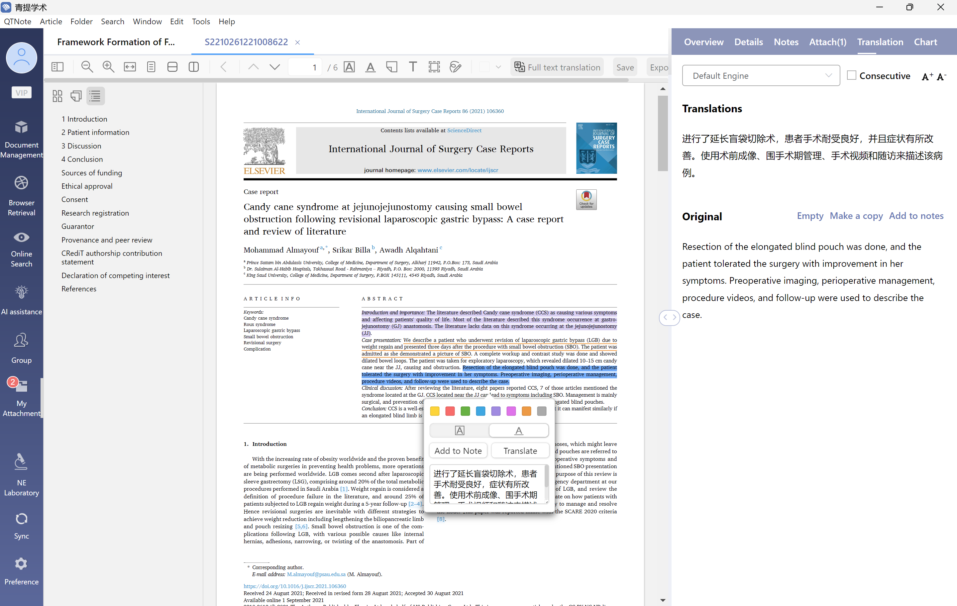This screenshot has width=957, height=606.
Task: Select the freehand drawing tool
Action: pos(456,67)
